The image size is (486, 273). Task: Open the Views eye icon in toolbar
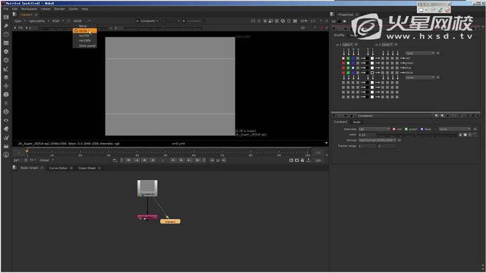pos(6,120)
